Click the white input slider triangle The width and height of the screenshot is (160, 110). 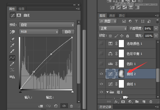click(72, 92)
